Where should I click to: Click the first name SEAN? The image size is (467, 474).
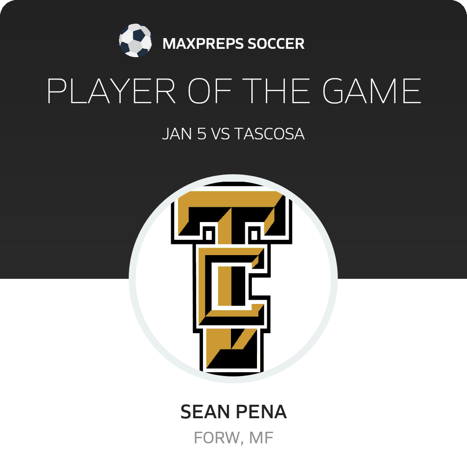(x=205, y=412)
